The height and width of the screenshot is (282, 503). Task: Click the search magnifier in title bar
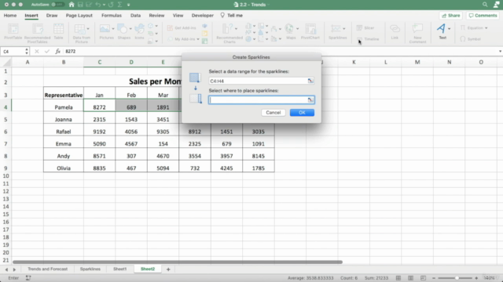pos(485,5)
